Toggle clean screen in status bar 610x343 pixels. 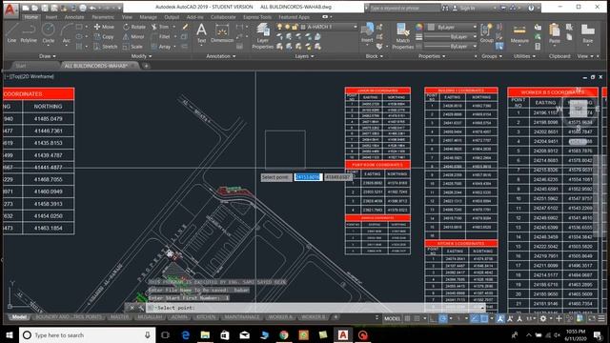coord(592,318)
